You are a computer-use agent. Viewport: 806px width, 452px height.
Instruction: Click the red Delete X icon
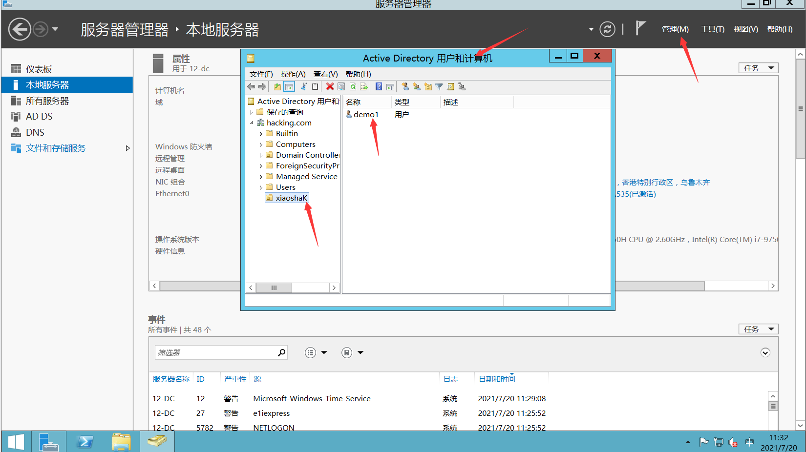(x=330, y=87)
